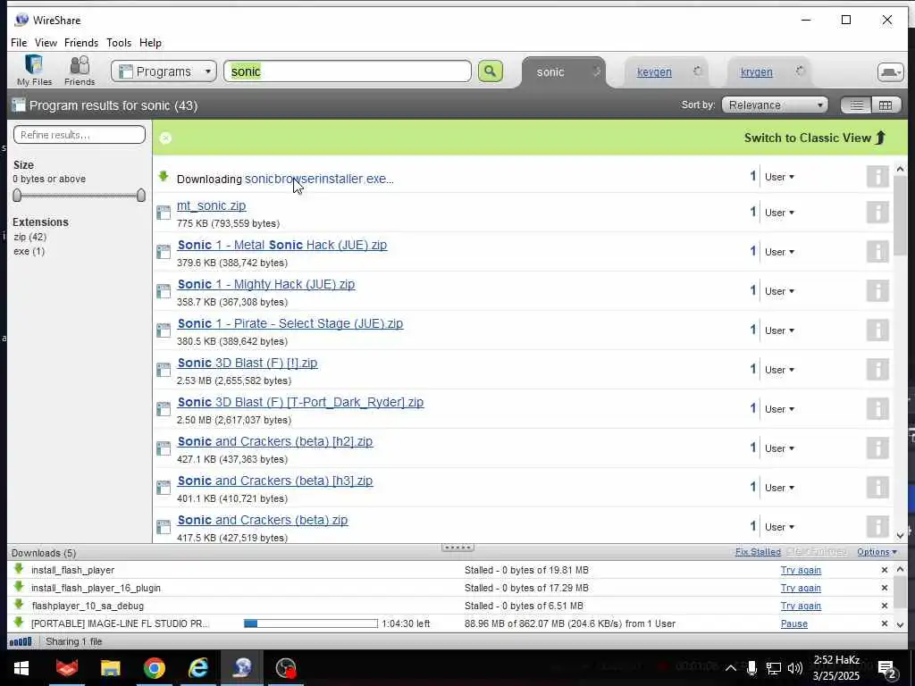Screen dimensions: 915x686
Task: Filter results by zip (42) extension
Action: [x=29, y=237]
